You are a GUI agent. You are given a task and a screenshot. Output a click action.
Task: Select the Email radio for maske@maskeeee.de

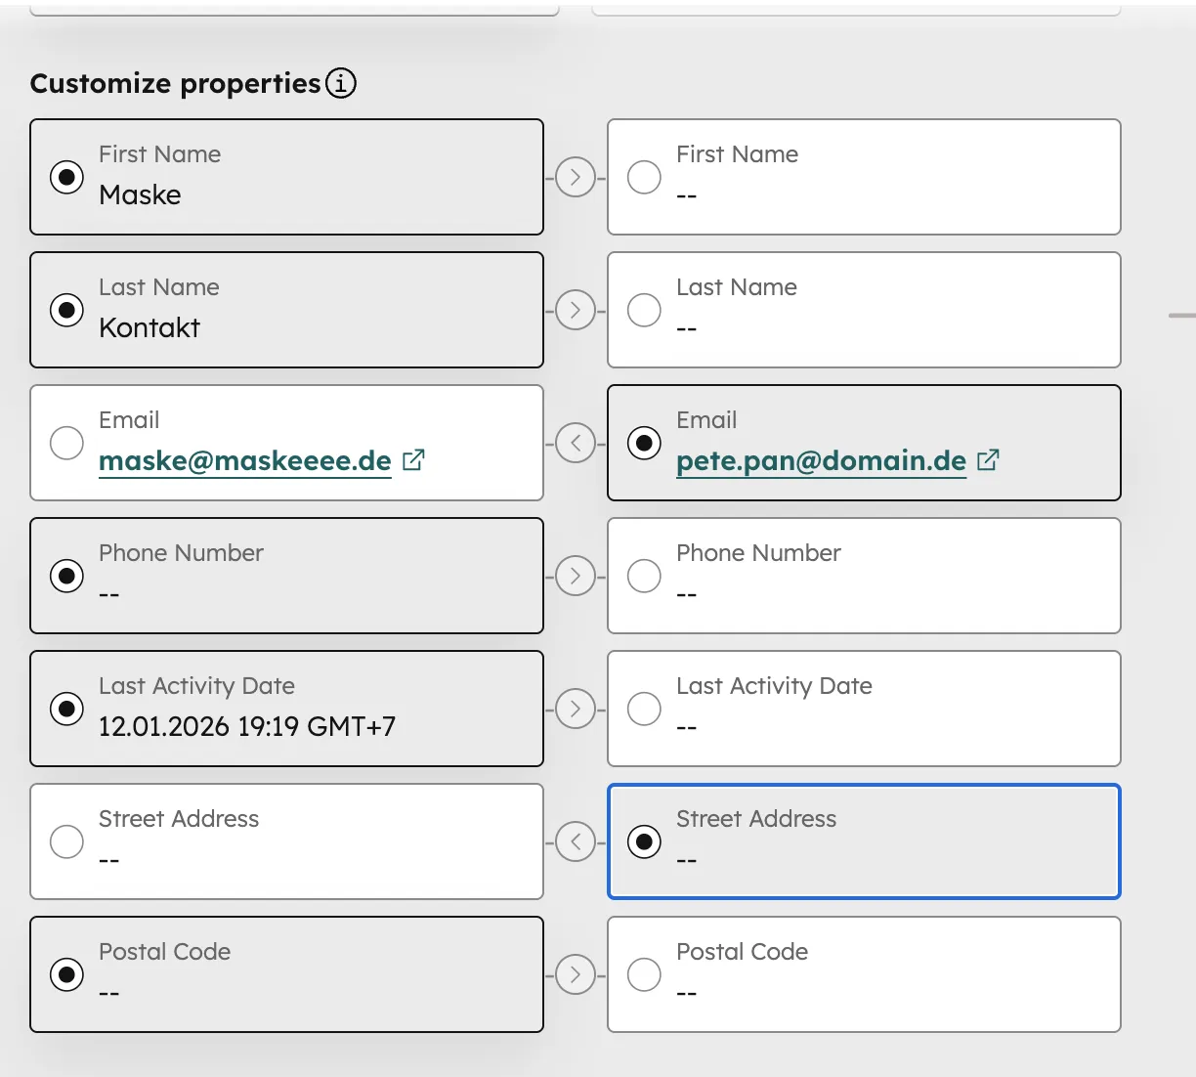[x=65, y=443]
